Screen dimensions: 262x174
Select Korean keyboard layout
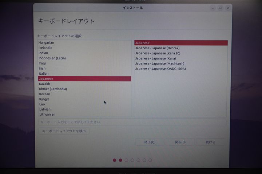pos(84,94)
